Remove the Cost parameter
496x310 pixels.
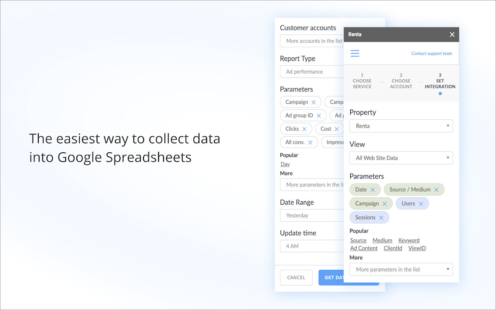(337, 129)
